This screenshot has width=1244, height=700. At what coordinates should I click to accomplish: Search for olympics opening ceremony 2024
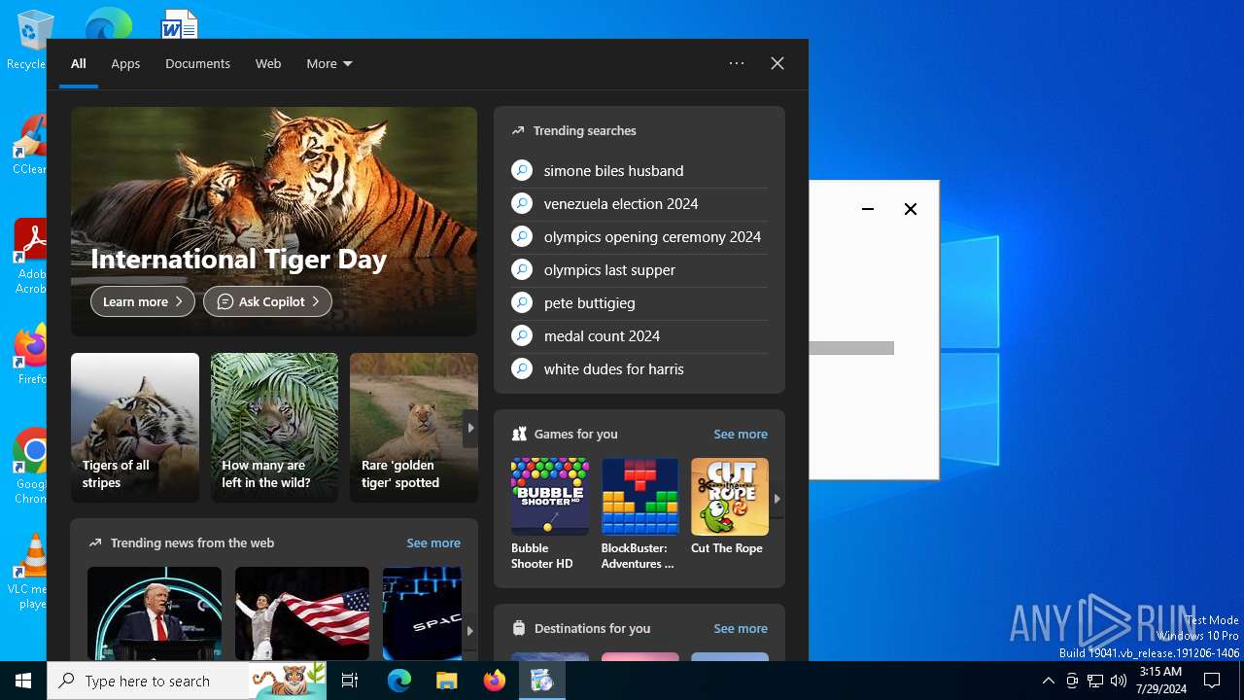pos(639,236)
